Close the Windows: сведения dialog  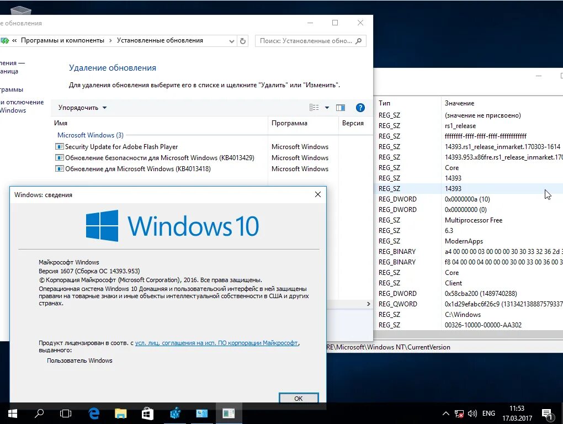[318, 194]
